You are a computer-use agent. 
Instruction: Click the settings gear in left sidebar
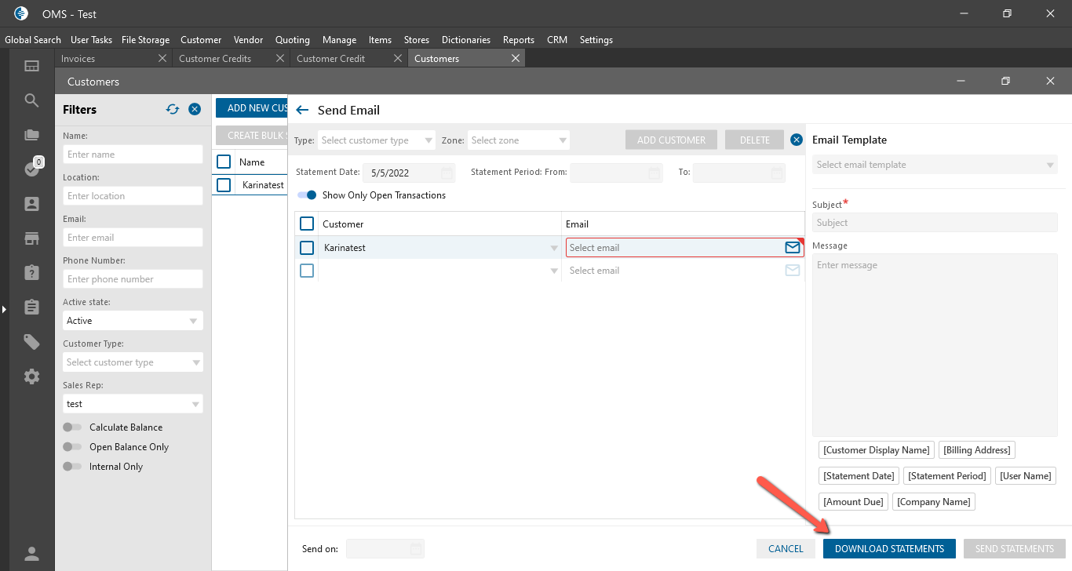tap(31, 376)
